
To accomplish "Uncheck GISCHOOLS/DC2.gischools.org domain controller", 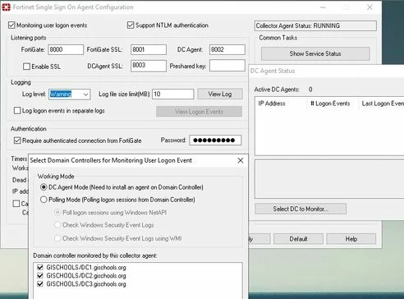I will pyautogui.click(x=40, y=275).
